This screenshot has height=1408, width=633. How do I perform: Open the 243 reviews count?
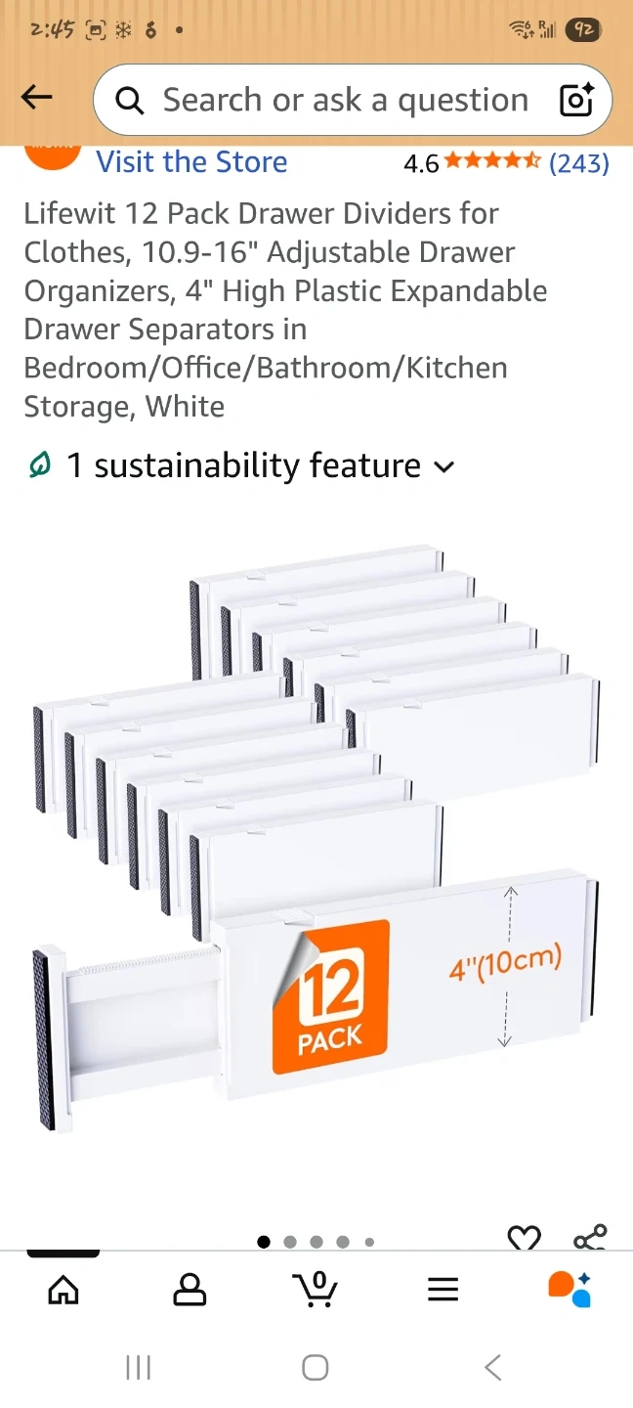[579, 163]
